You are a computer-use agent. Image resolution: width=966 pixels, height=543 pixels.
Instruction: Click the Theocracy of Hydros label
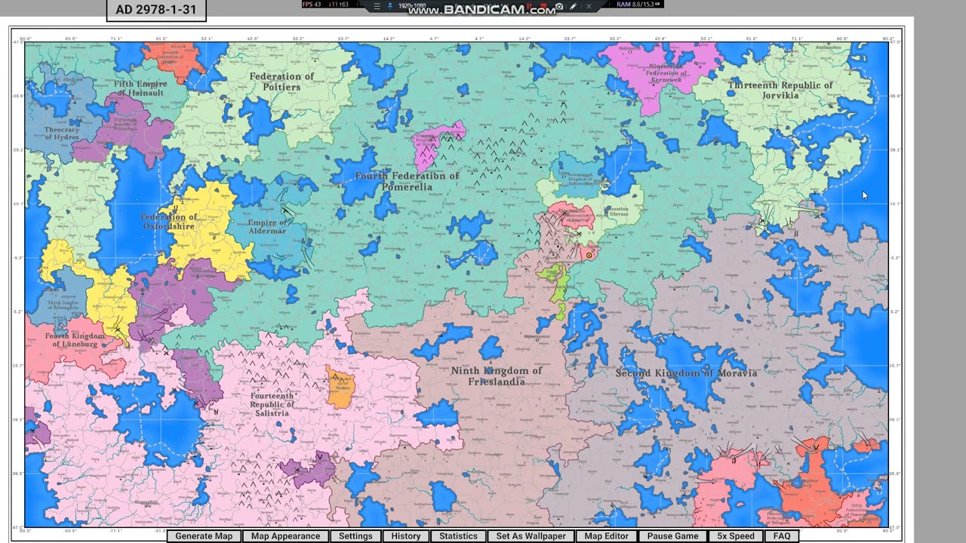click(x=62, y=133)
